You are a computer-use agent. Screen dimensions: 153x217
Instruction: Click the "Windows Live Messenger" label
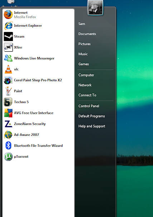[34, 58]
